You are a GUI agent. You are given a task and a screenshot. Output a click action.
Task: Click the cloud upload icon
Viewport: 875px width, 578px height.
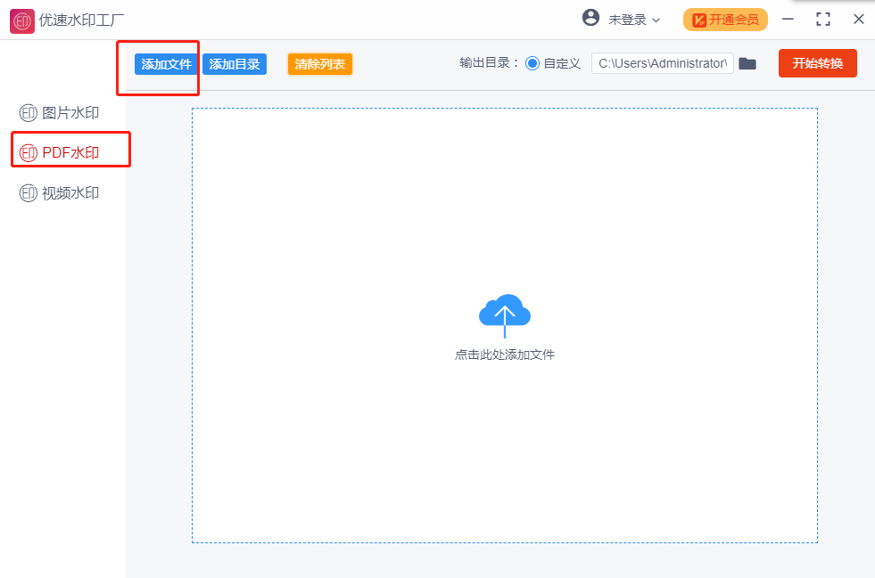tap(505, 315)
